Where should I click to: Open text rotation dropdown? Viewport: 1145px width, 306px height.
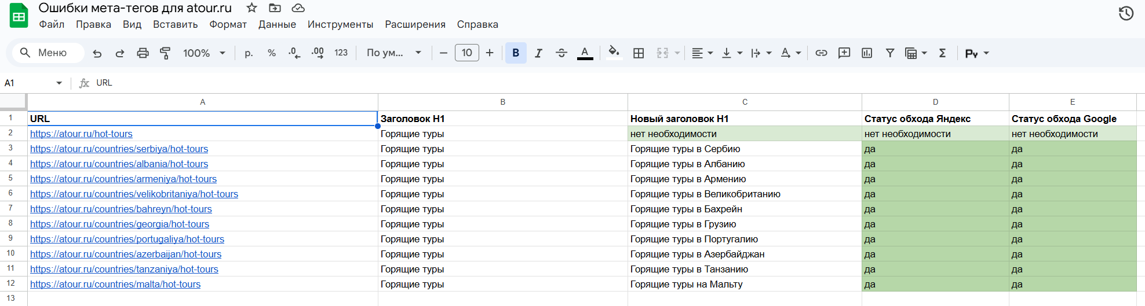pyautogui.click(x=791, y=53)
